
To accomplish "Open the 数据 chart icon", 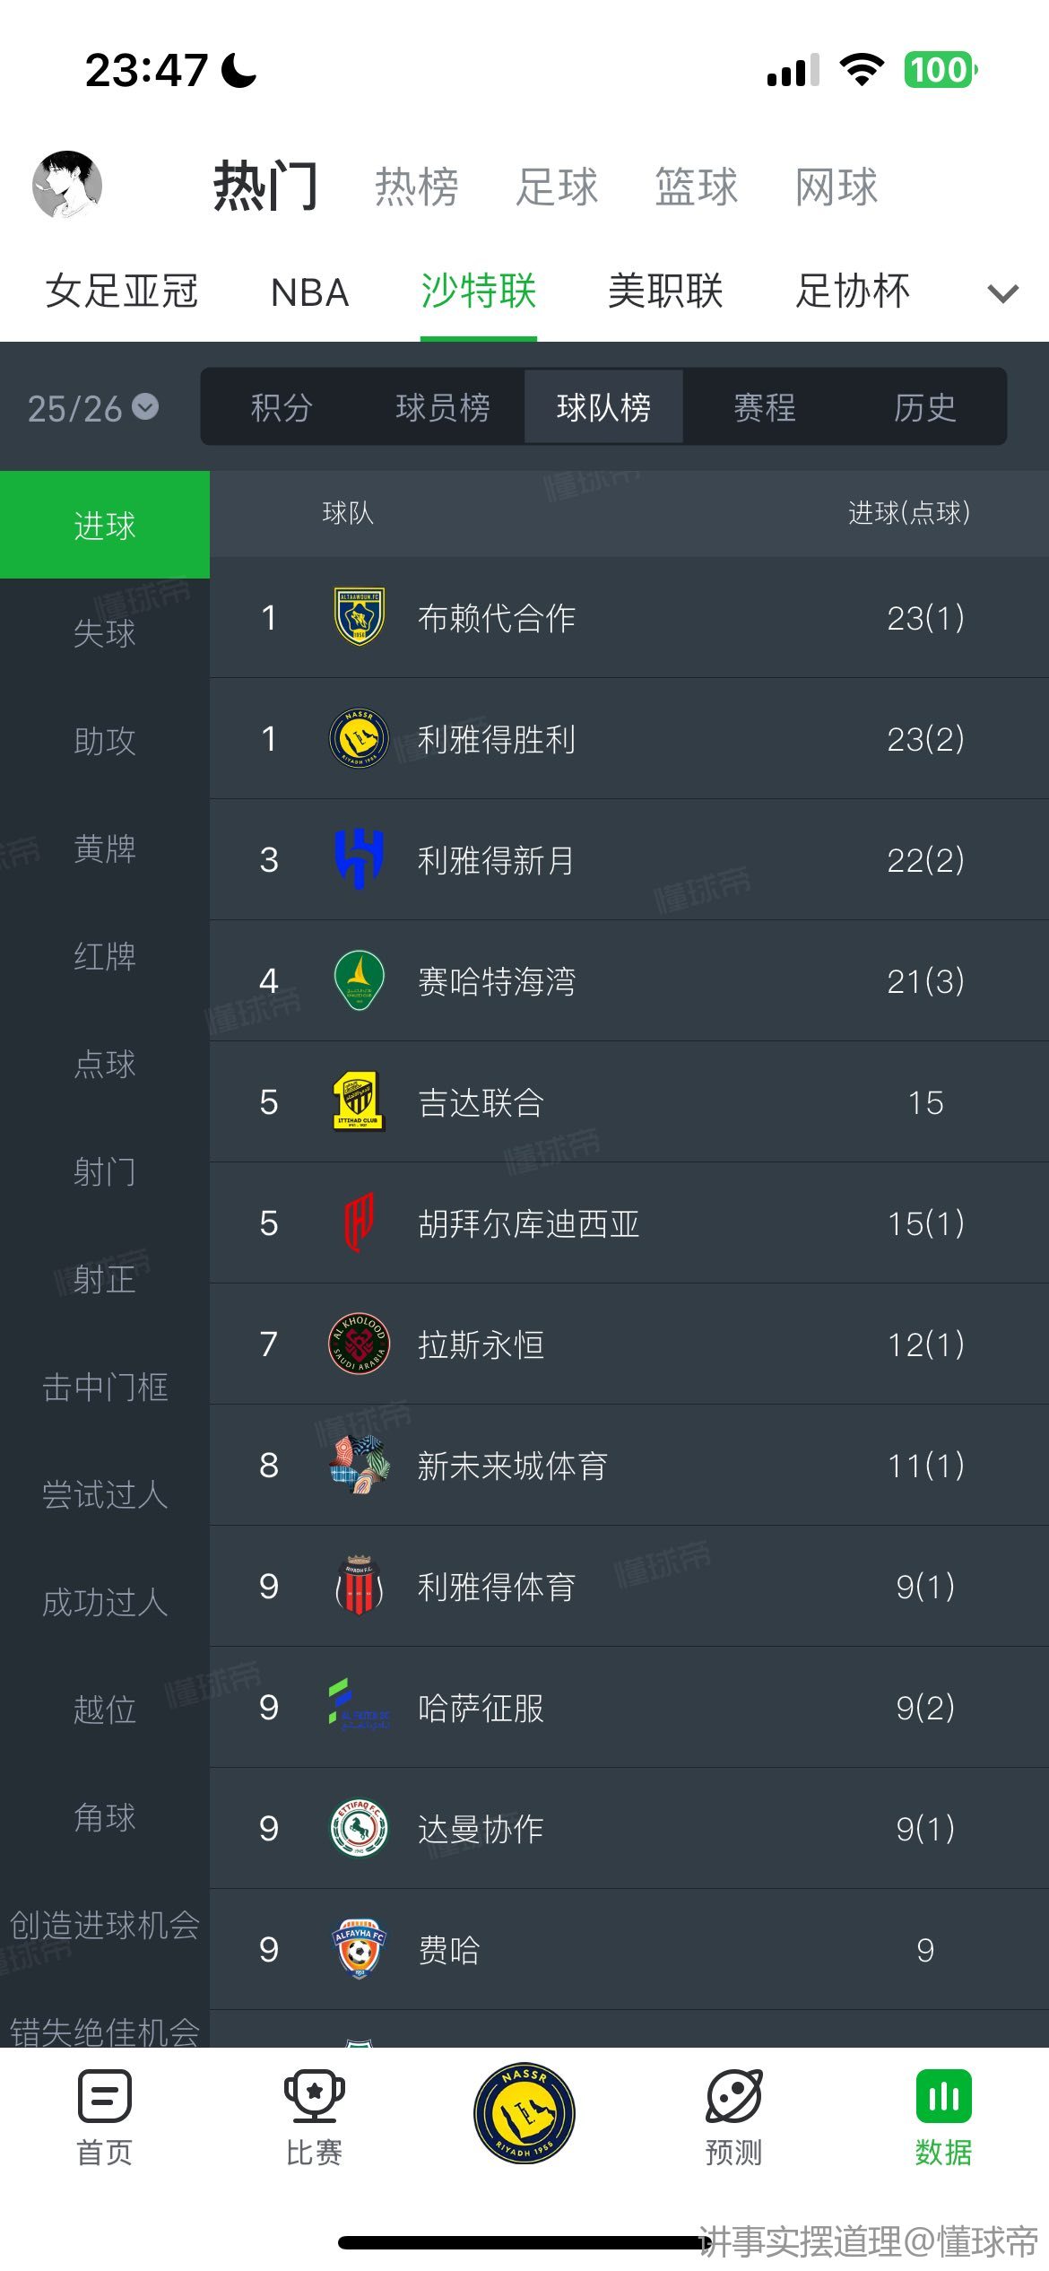I will coord(943,2097).
